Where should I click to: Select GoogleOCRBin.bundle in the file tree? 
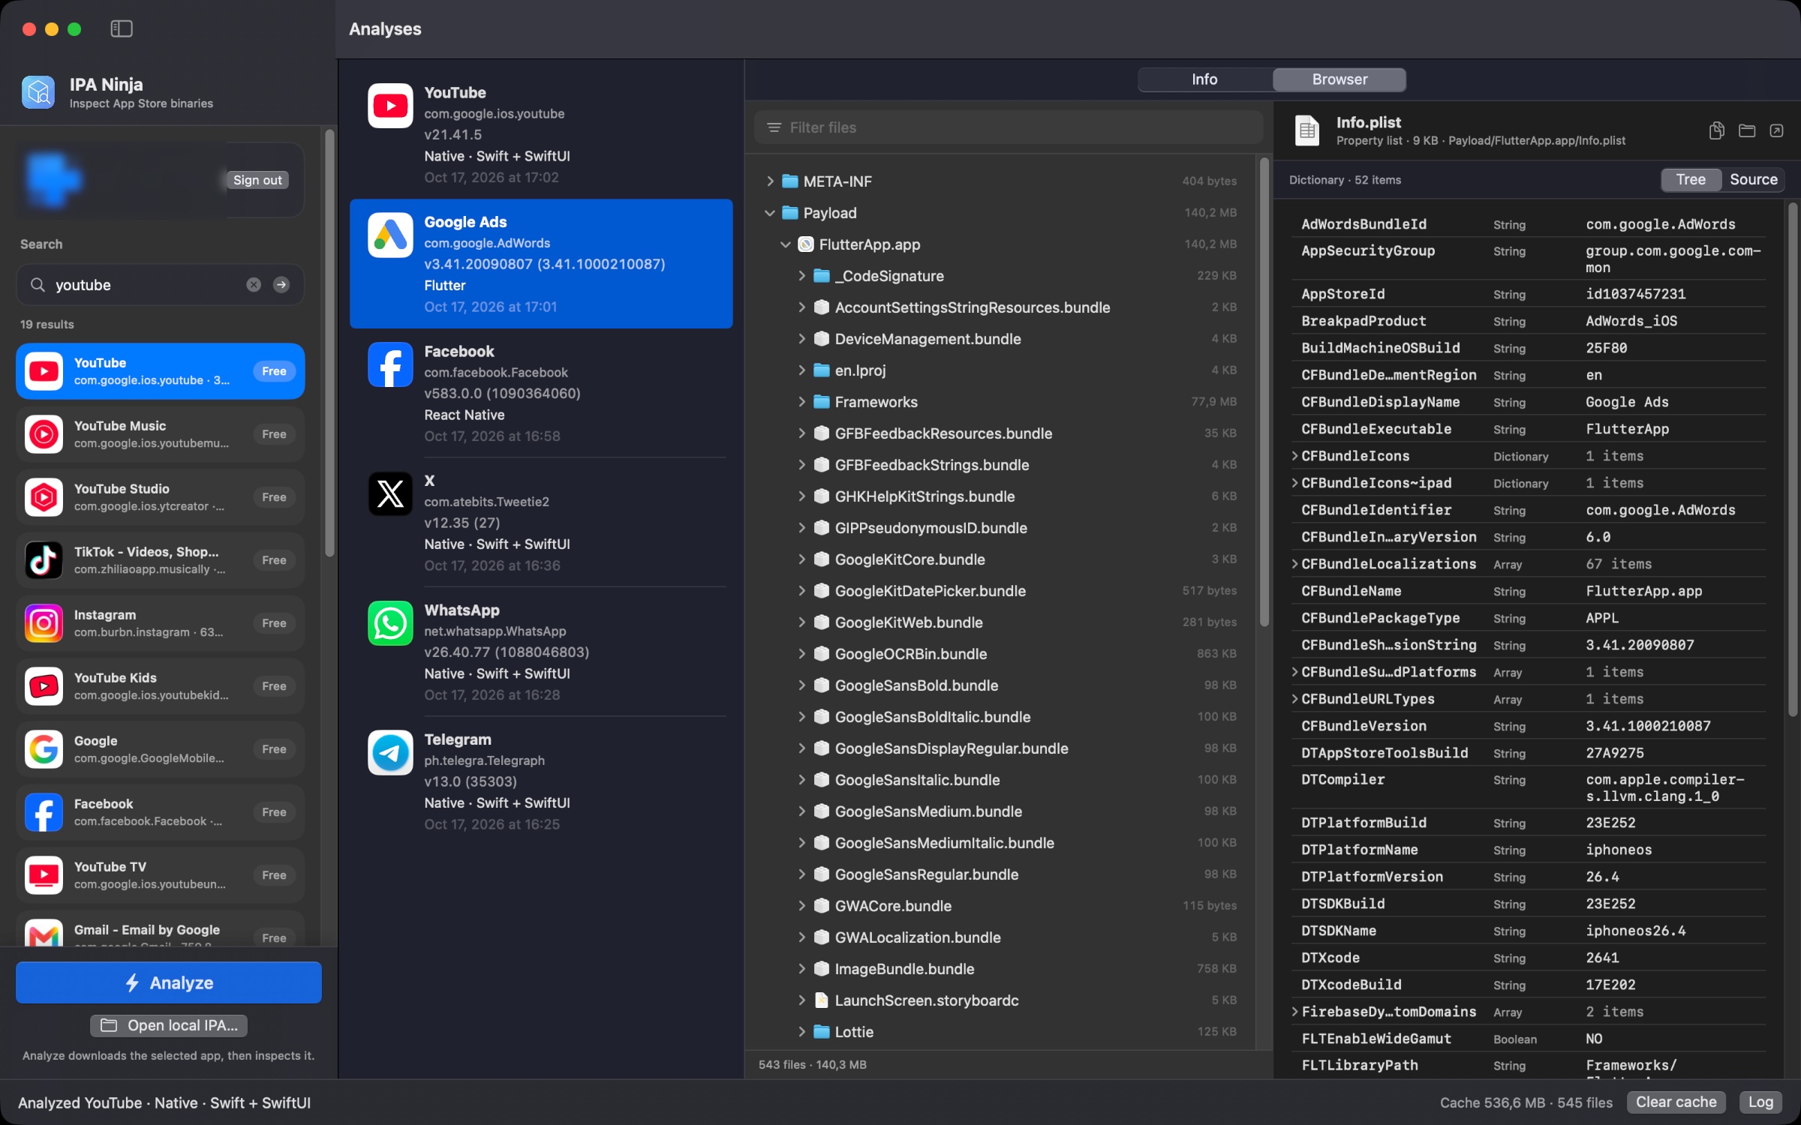tap(1003, 654)
